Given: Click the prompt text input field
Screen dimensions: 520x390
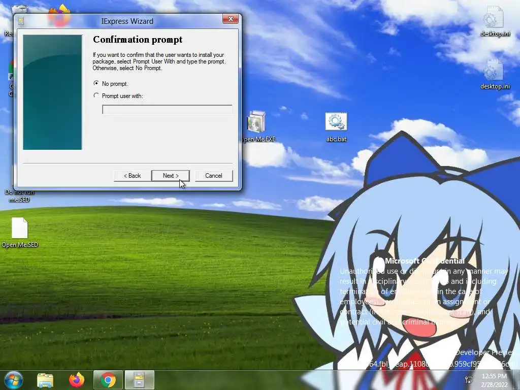Looking at the screenshot, I should click(x=167, y=110).
